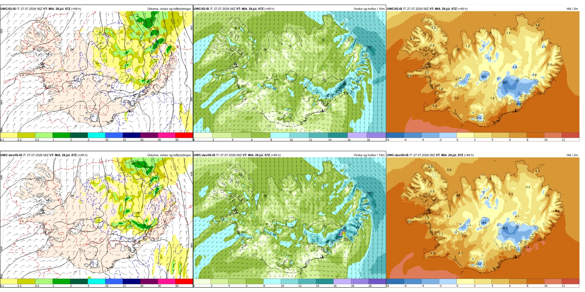Click the -3.7 value on UWC-dev temperature map
The height and width of the screenshot is (292, 585).
tap(479, 264)
